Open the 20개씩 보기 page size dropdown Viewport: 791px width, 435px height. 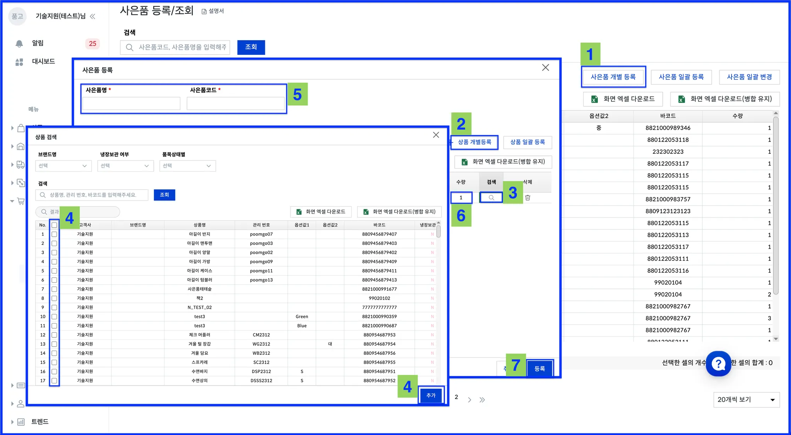[x=746, y=400]
